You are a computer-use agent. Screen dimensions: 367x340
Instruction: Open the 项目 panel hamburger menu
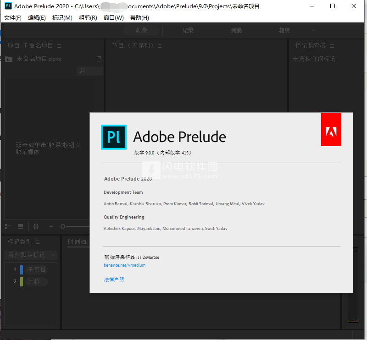59,46
